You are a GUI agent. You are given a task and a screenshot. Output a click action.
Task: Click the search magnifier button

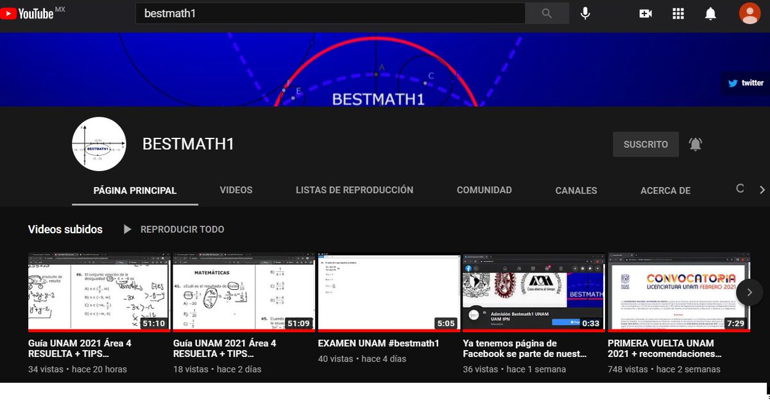coord(547,13)
